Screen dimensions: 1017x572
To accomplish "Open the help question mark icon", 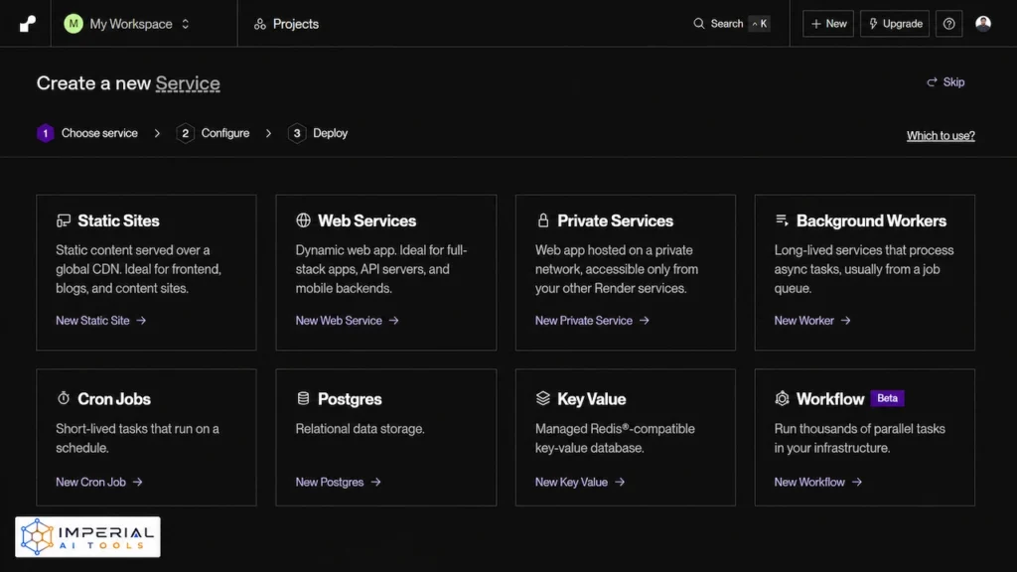I will [948, 24].
